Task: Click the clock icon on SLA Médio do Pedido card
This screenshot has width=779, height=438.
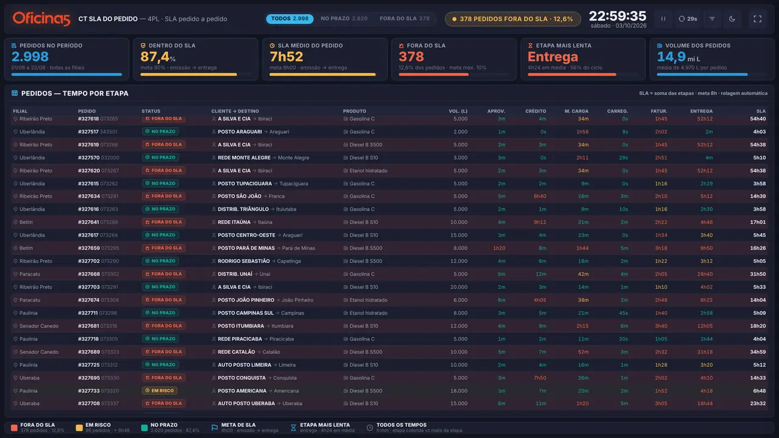Action: pos(273,46)
